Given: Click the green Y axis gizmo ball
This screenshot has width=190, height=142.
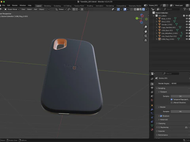Looking at the screenshot, I should click(x=137, y=18).
